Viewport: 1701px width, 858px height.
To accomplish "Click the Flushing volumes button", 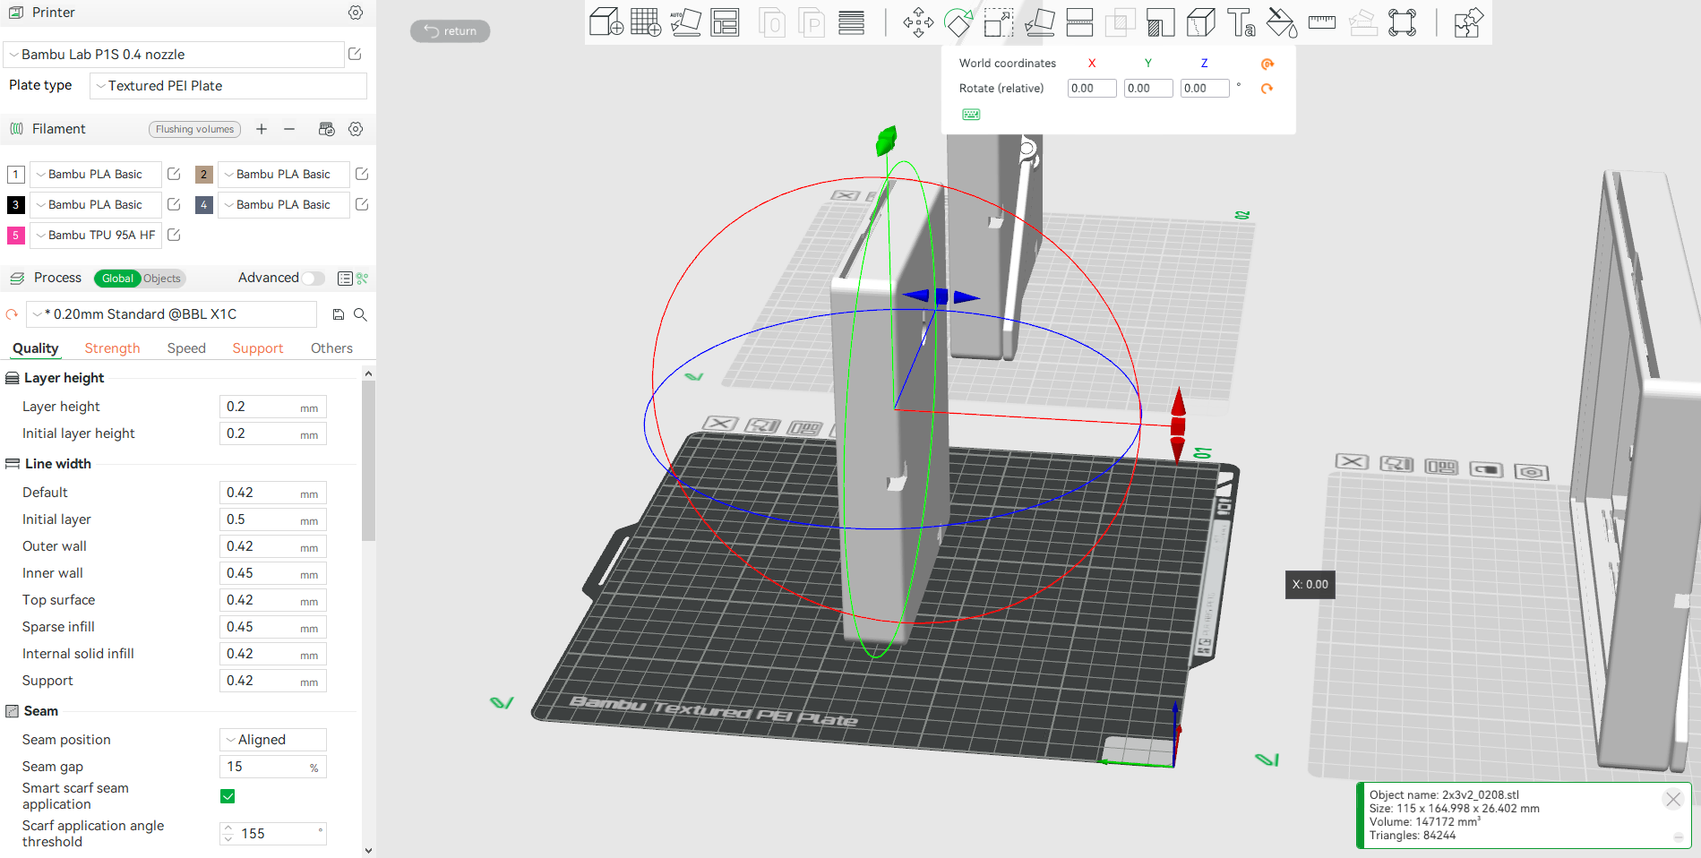I will point(194,129).
